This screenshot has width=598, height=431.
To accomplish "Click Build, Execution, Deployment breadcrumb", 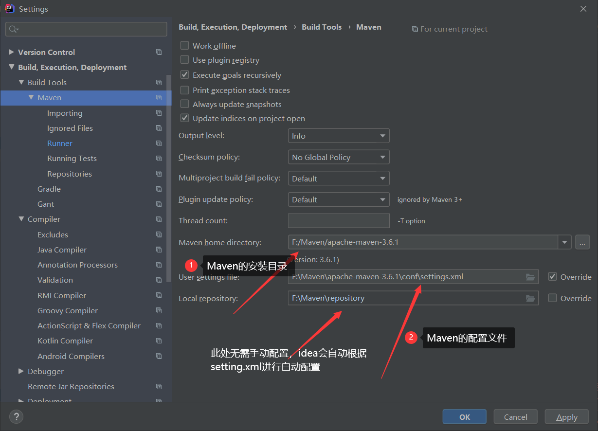I will pyautogui.click(x=233, y=27).
